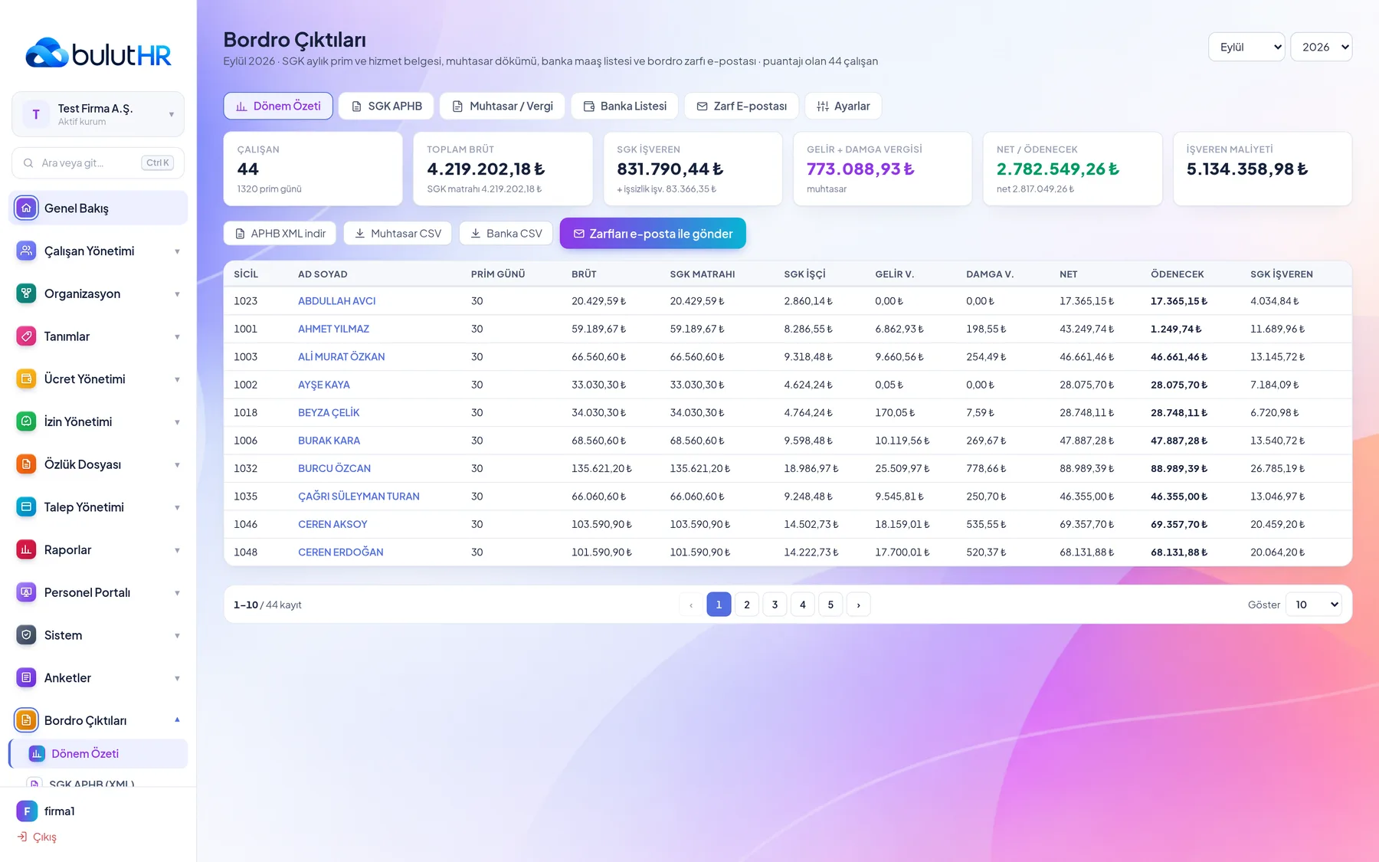The image size is (1379, 862).
Task: Click the Personel Portalı icon
Action: click(x=26, y=592)
